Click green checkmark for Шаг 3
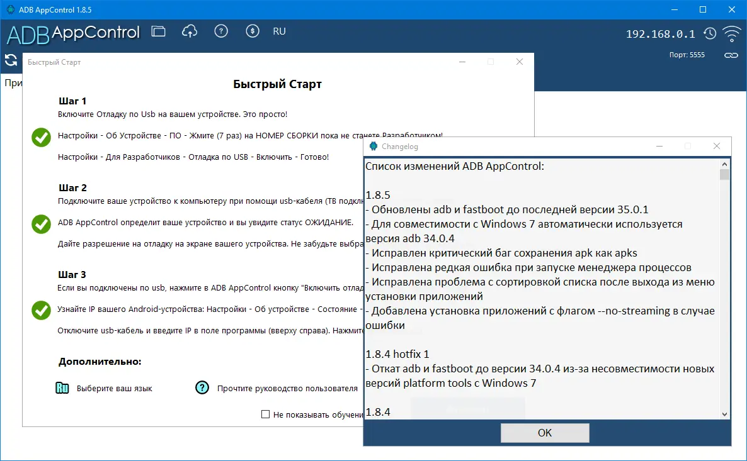 coord(41,310)
